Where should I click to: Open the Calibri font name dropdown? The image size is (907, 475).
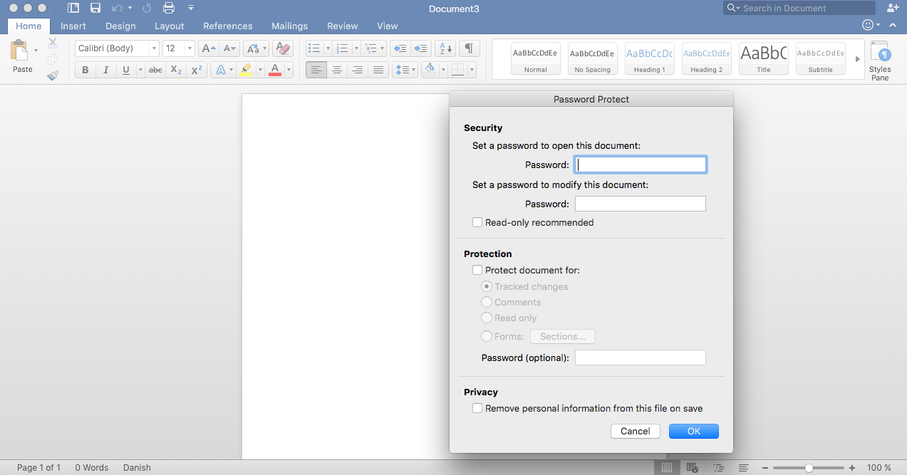[x=154, y=48]
